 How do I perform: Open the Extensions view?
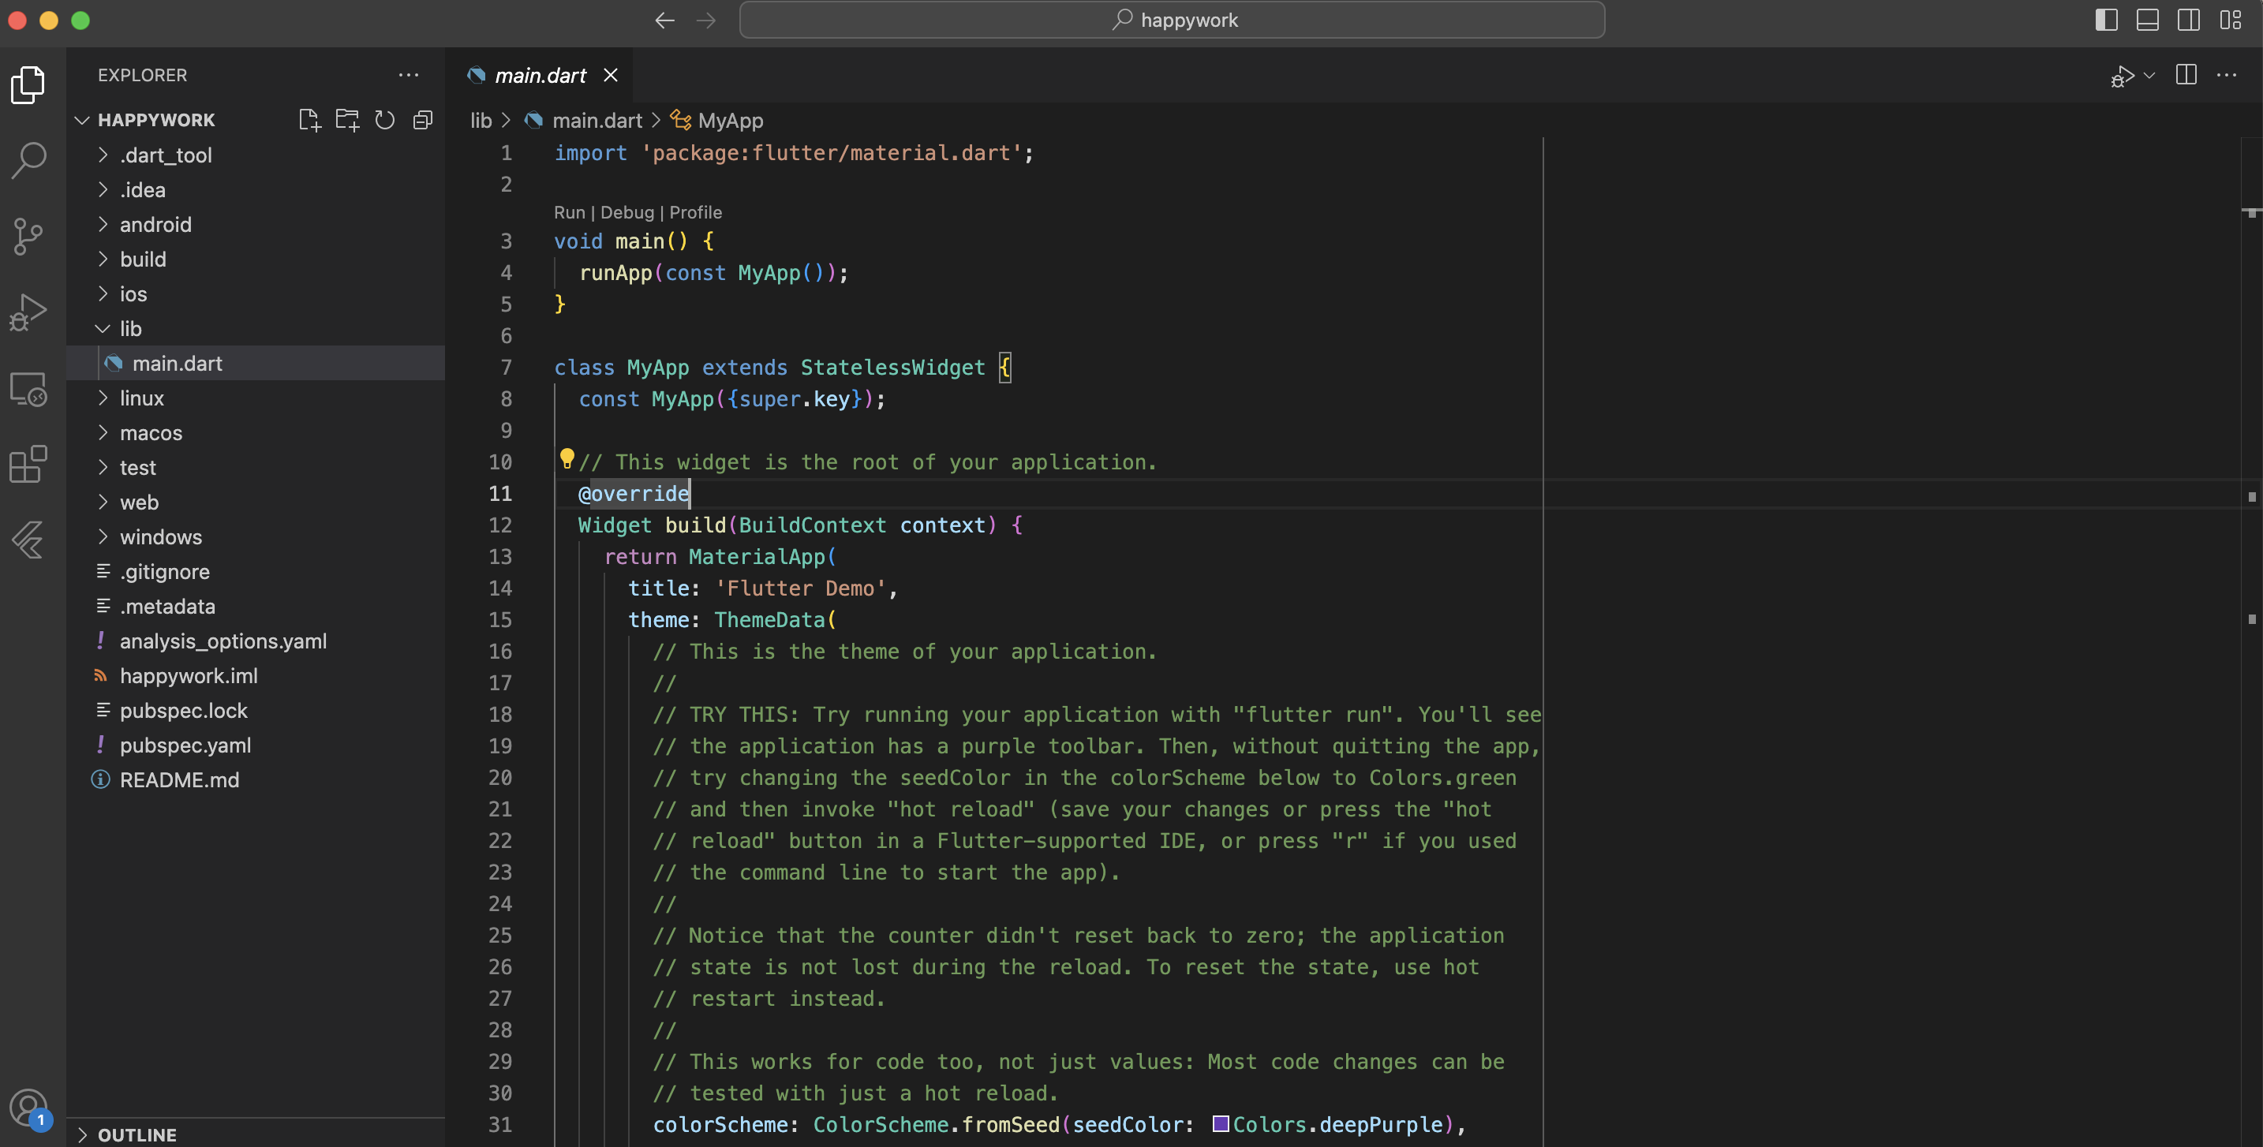tap(28, 464)
